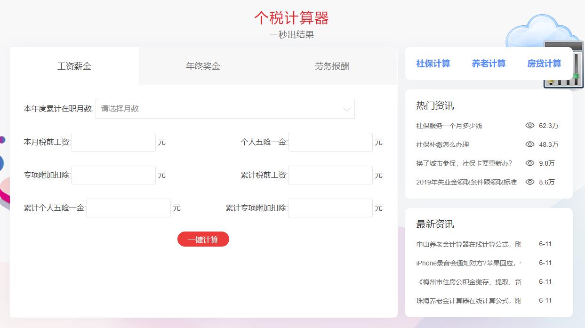Click the eye icon beside 2019年失业金领取条件 article
The image size is (585, 328).
click(530, 182)
